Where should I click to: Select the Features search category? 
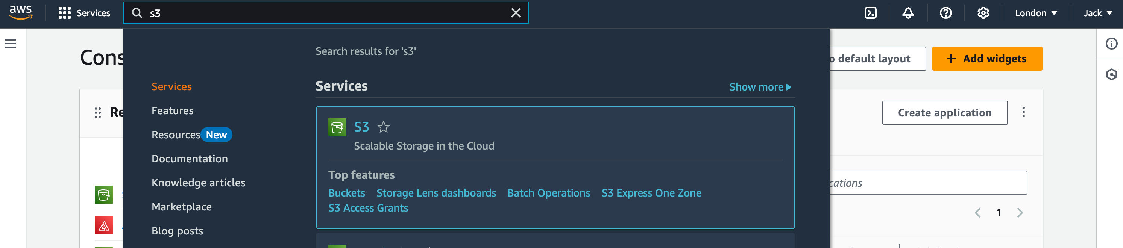point(172,111)
